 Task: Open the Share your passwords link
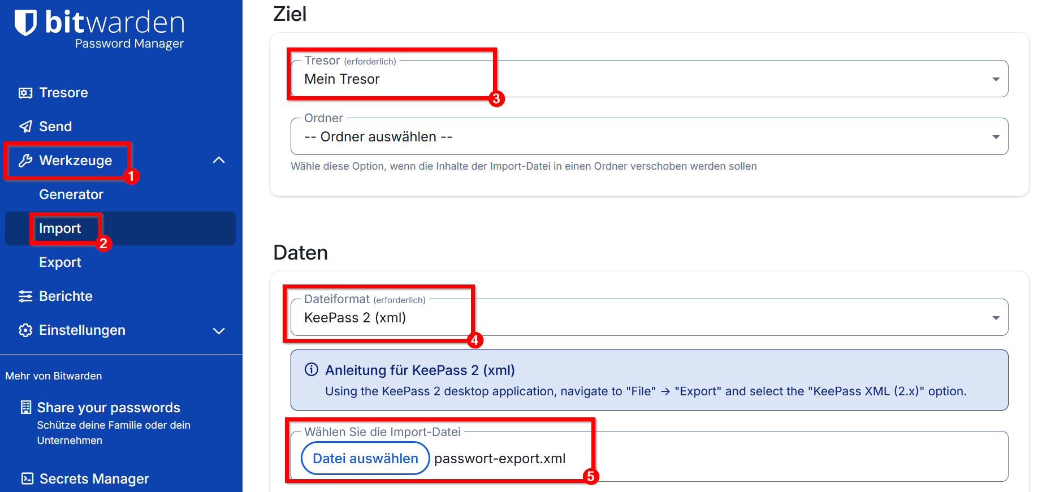pos(109,408)
